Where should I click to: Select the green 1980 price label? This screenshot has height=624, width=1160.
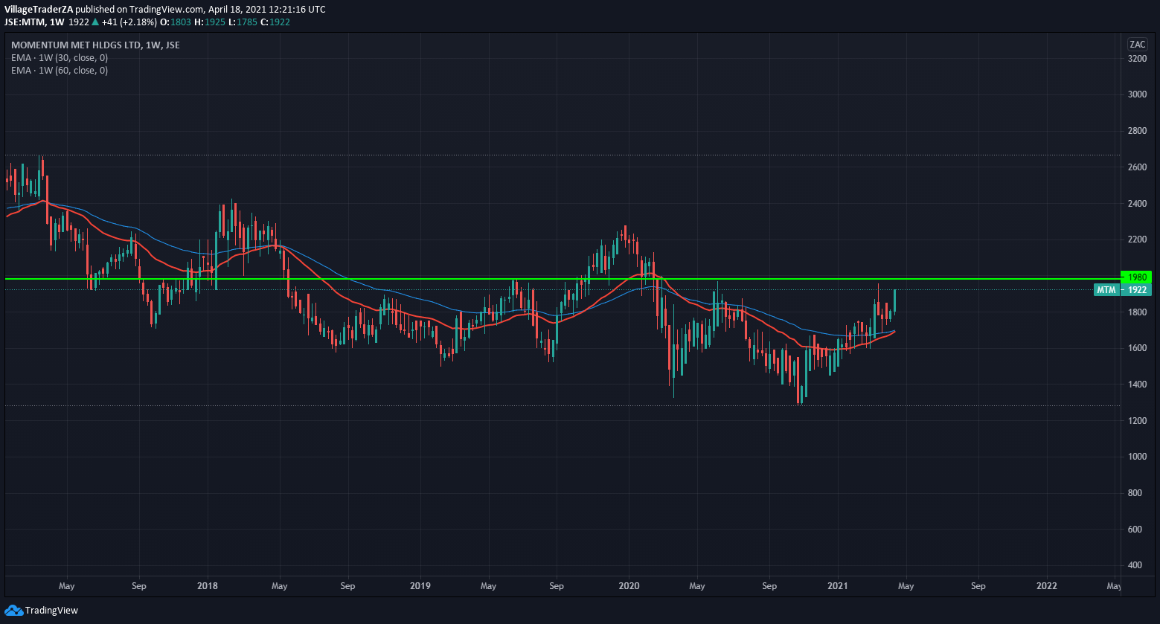tap(1138, 277)
